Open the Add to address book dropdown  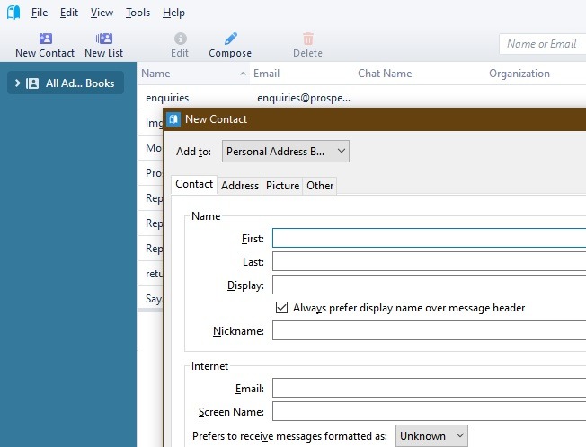click(286, 151)
